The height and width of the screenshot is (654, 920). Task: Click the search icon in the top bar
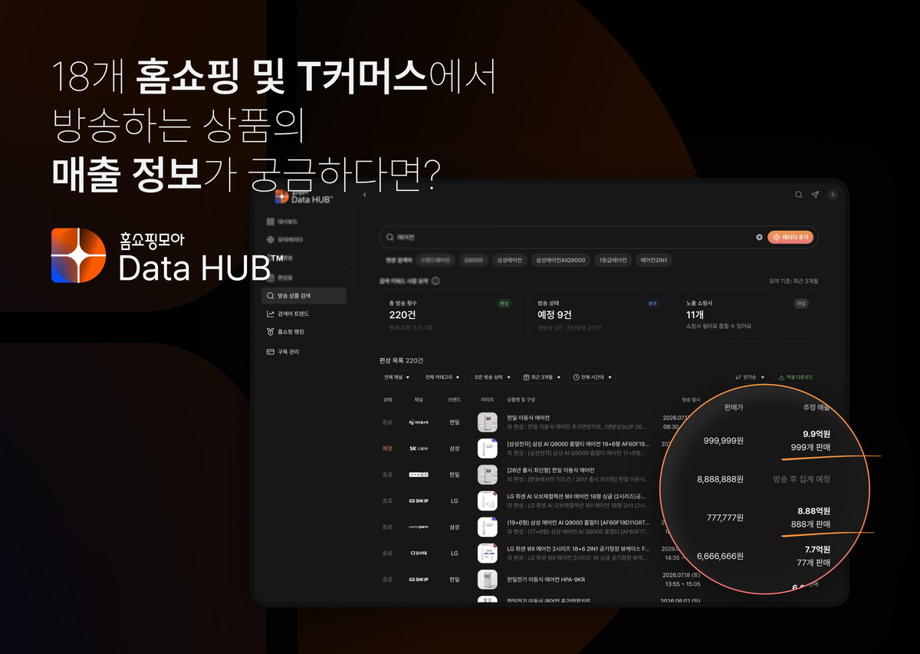pyautogui.click(x=799, y=195)
